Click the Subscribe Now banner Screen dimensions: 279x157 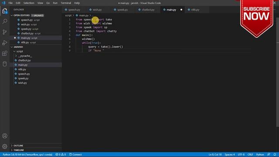point(257,18)
